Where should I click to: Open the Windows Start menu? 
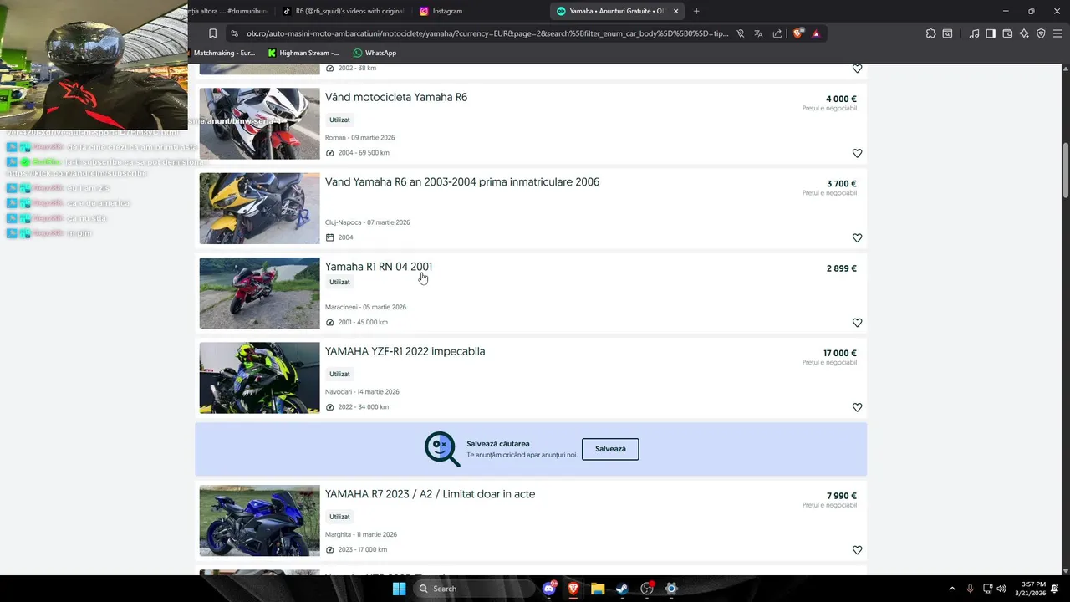(x=399, y=589)
